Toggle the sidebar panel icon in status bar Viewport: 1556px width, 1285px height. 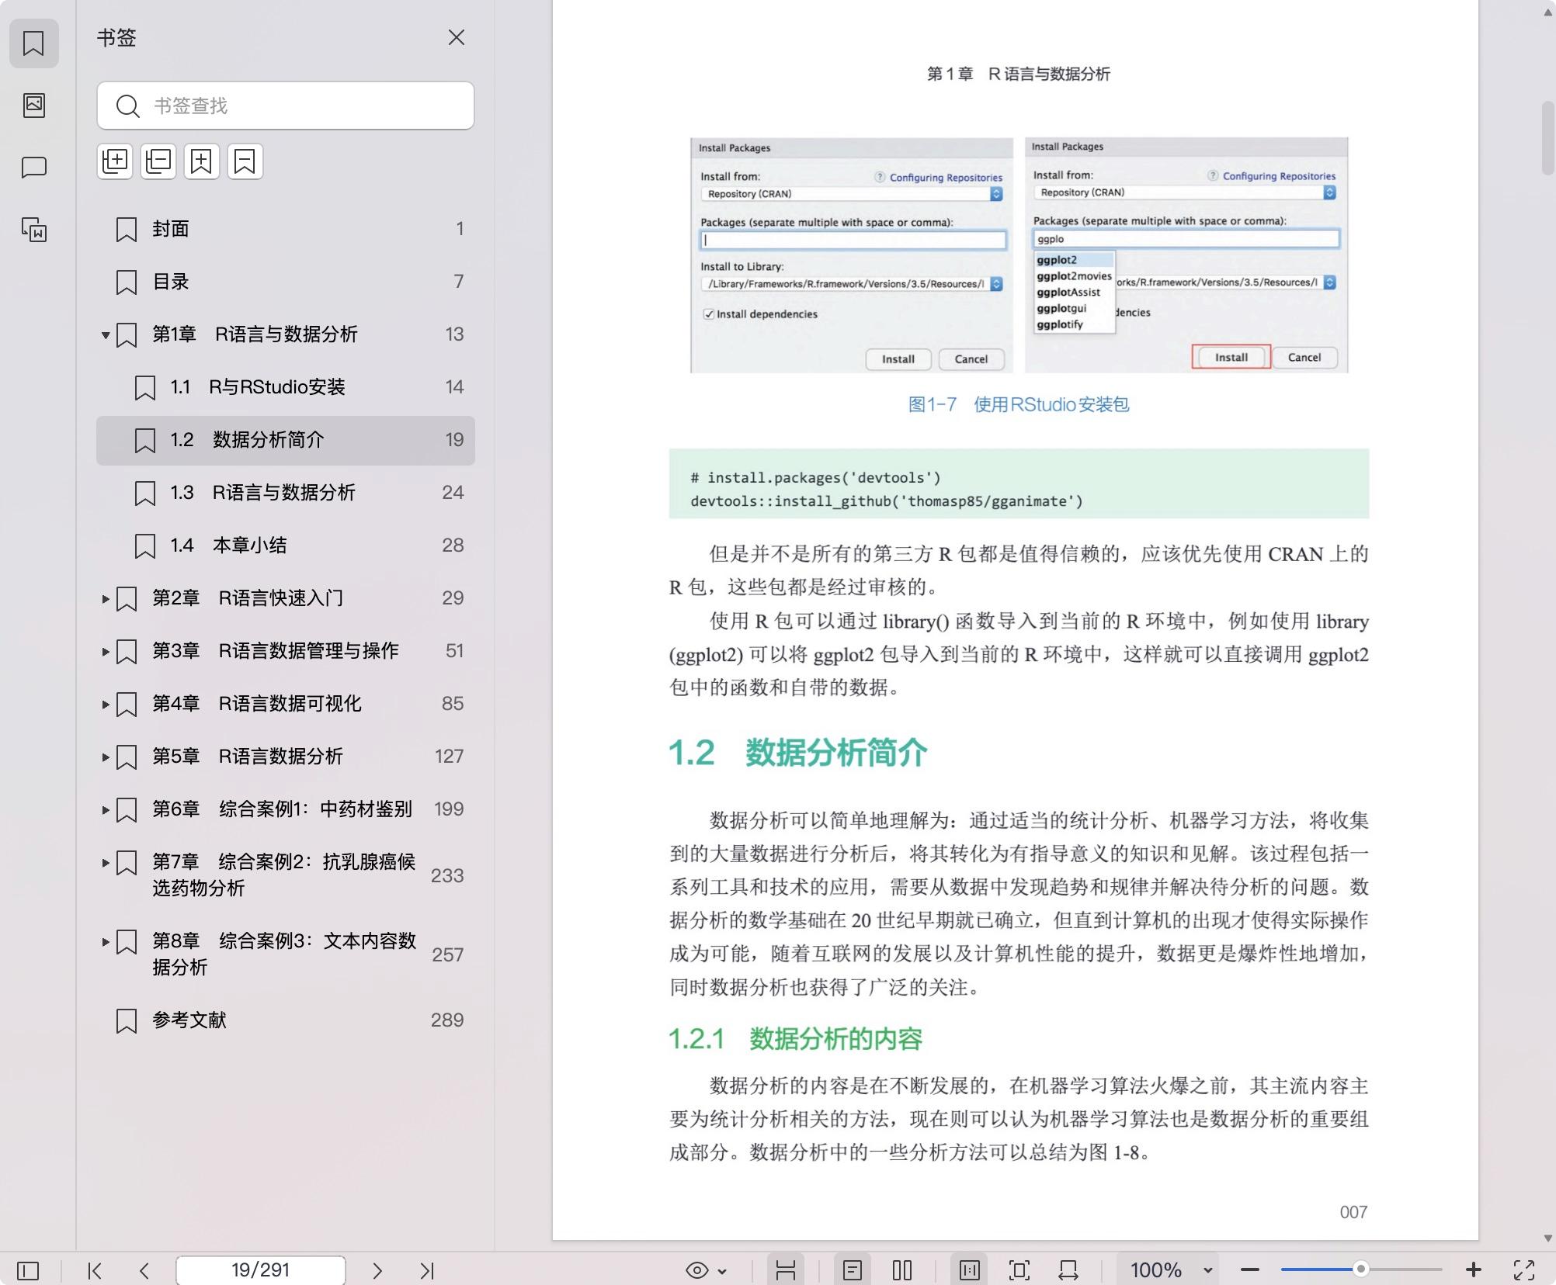tap(28, 1270)
